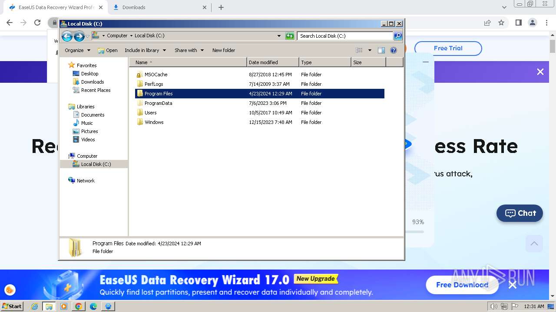Toggle the preview pane icon
The width and height of the screenshot is (556, 312).
(381, 50)
